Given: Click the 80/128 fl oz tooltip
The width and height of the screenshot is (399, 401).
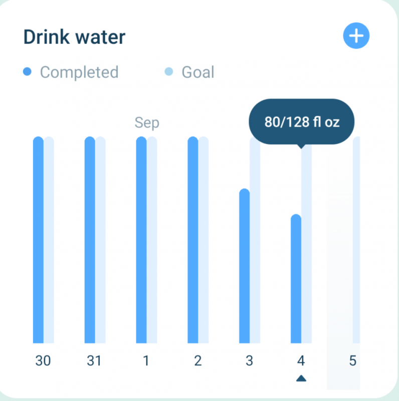Looking at the screenshot, I should 302,122.
